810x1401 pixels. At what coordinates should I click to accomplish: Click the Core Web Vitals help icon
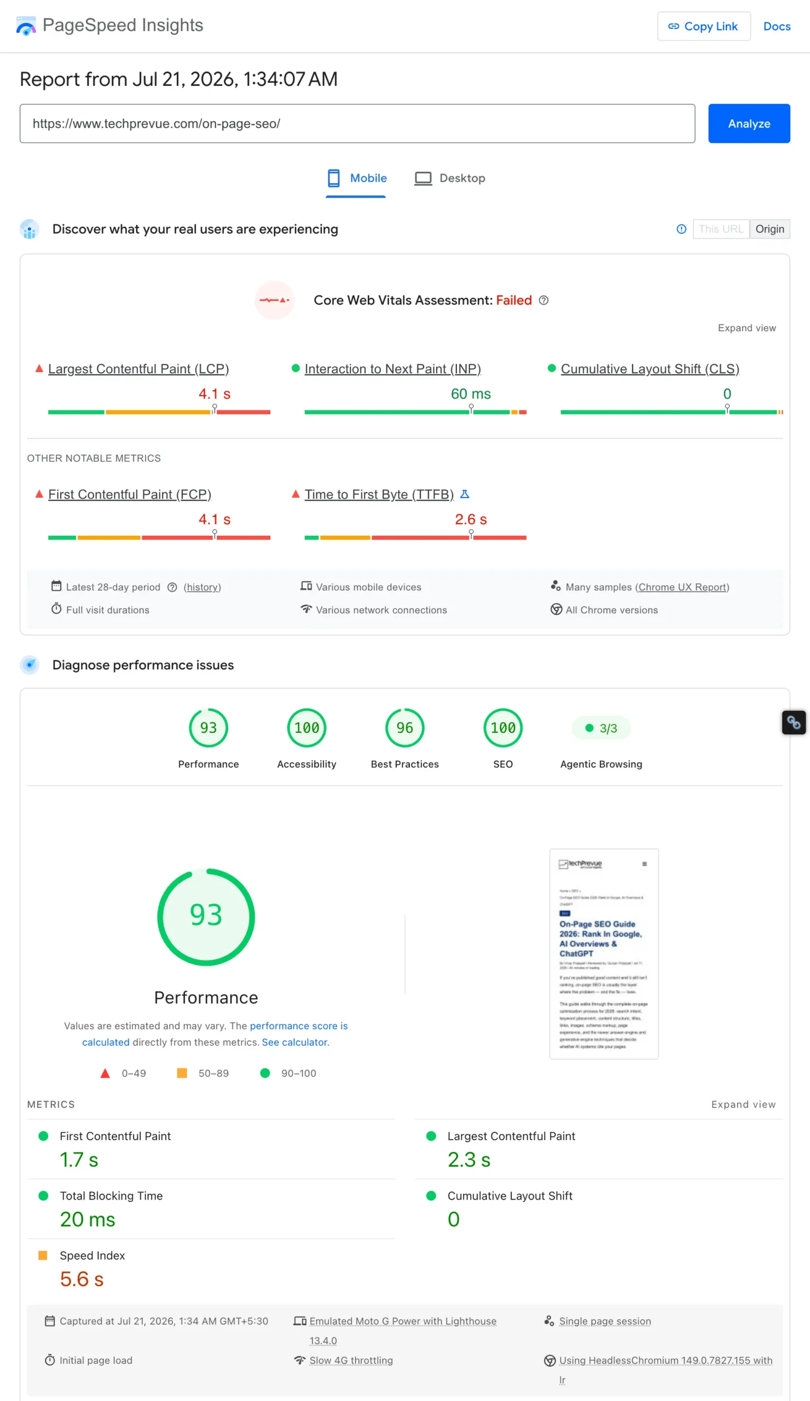pos(543,300)
